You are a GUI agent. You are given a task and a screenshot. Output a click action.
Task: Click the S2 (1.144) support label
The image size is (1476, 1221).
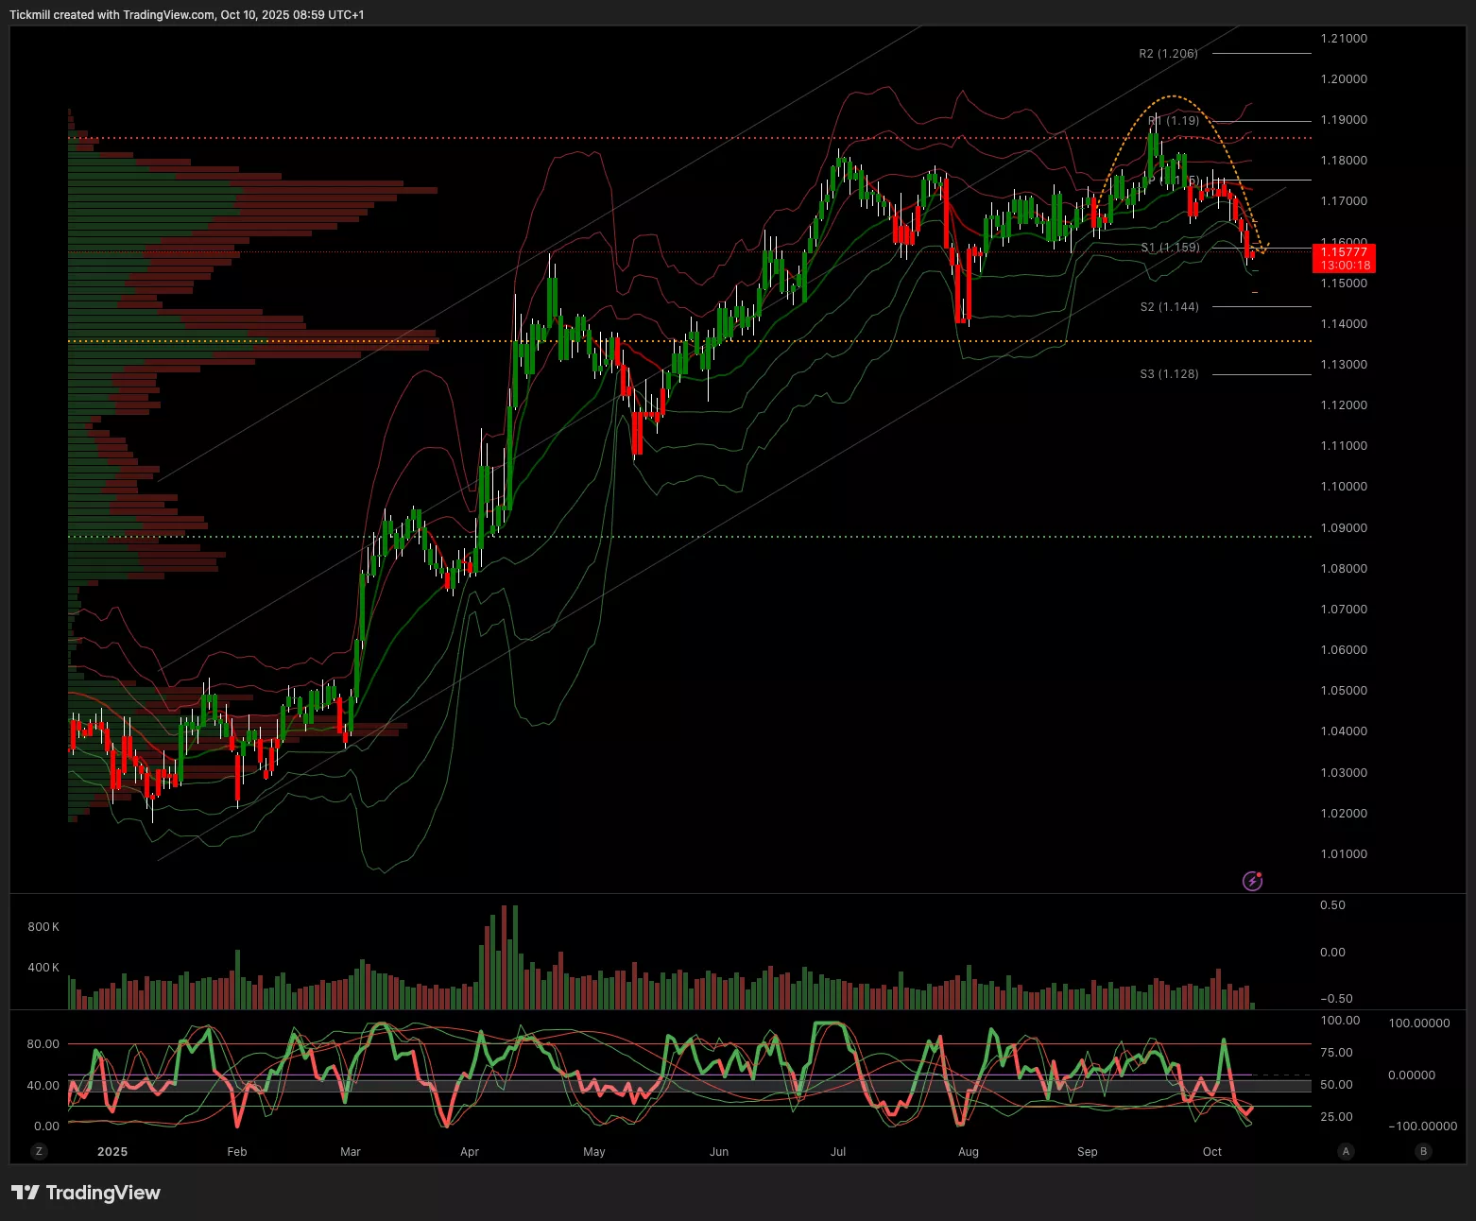(1169, 307)
